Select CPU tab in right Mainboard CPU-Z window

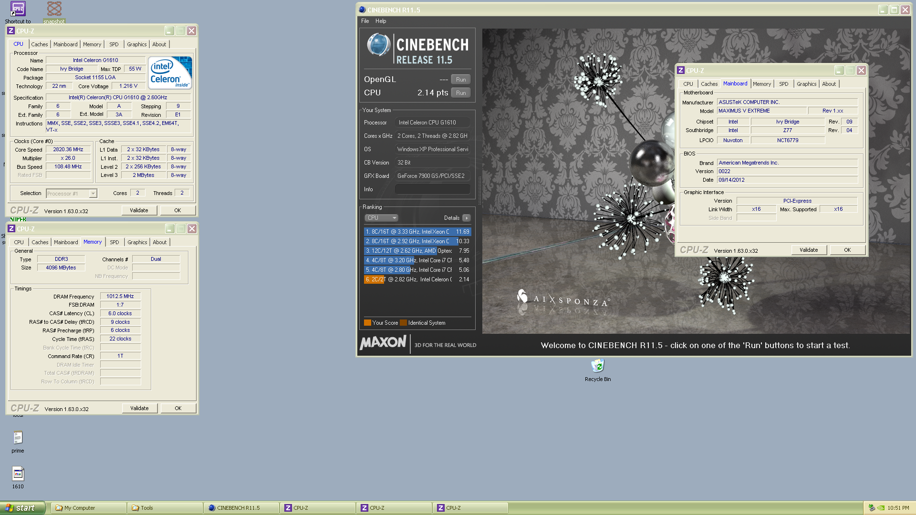pos(688,84)
